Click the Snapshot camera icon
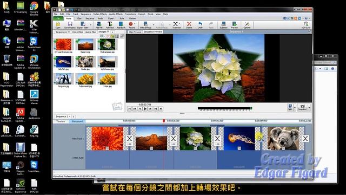 (302, 107)
